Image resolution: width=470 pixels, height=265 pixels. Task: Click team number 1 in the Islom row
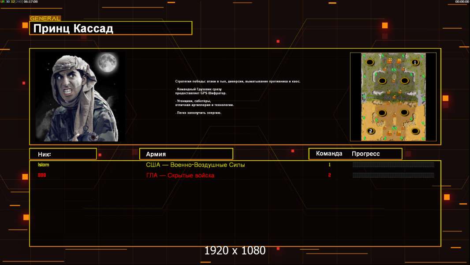(329, 164)
